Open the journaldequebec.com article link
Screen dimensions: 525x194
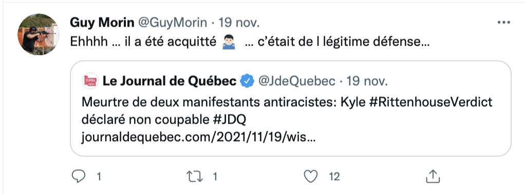[x=198, y=138]
